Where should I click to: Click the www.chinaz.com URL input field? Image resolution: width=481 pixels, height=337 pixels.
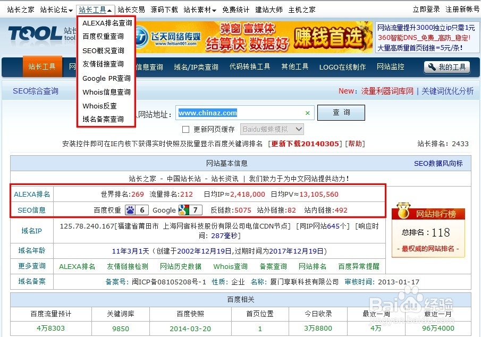click(x=245, y=113)
